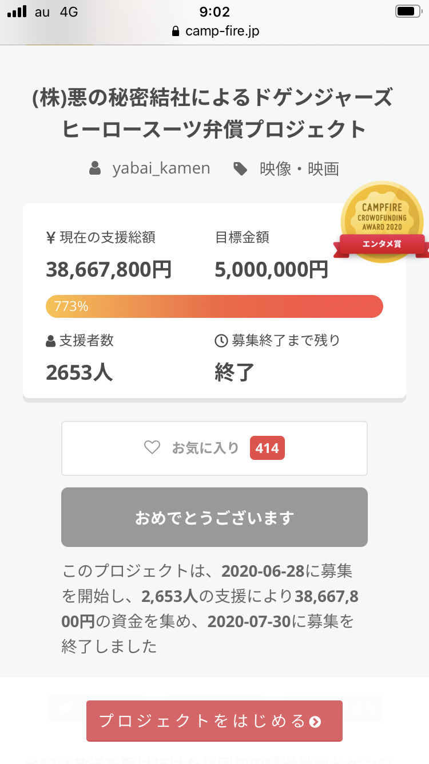Viewport: 429px width, 764px height.
Task: Click the project title ドゲンジャーズ heading
Action: [214, 113]
